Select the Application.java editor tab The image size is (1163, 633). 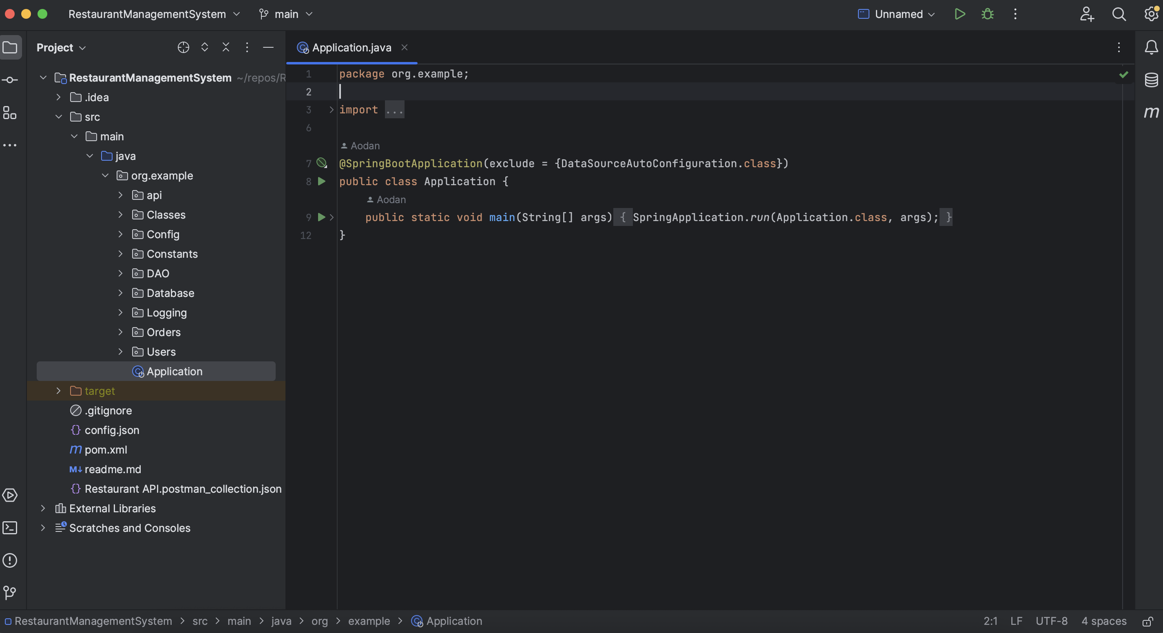coord(351,47)
